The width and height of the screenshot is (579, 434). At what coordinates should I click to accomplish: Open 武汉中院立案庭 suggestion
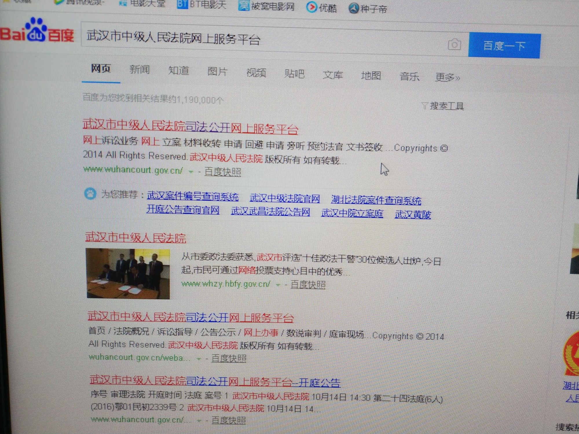tap(352, 213)
